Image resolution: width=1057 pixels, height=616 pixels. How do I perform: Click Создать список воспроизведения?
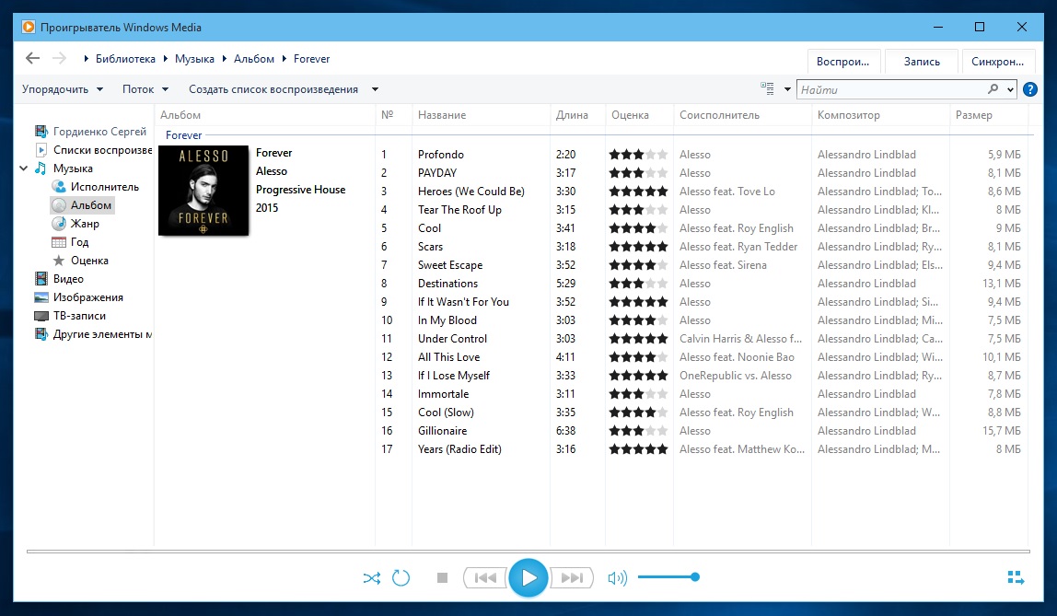click(273, 89)
